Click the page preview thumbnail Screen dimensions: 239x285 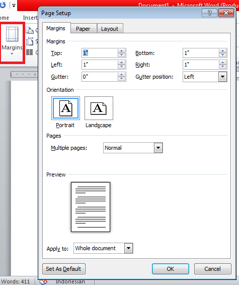click(91, 207)
